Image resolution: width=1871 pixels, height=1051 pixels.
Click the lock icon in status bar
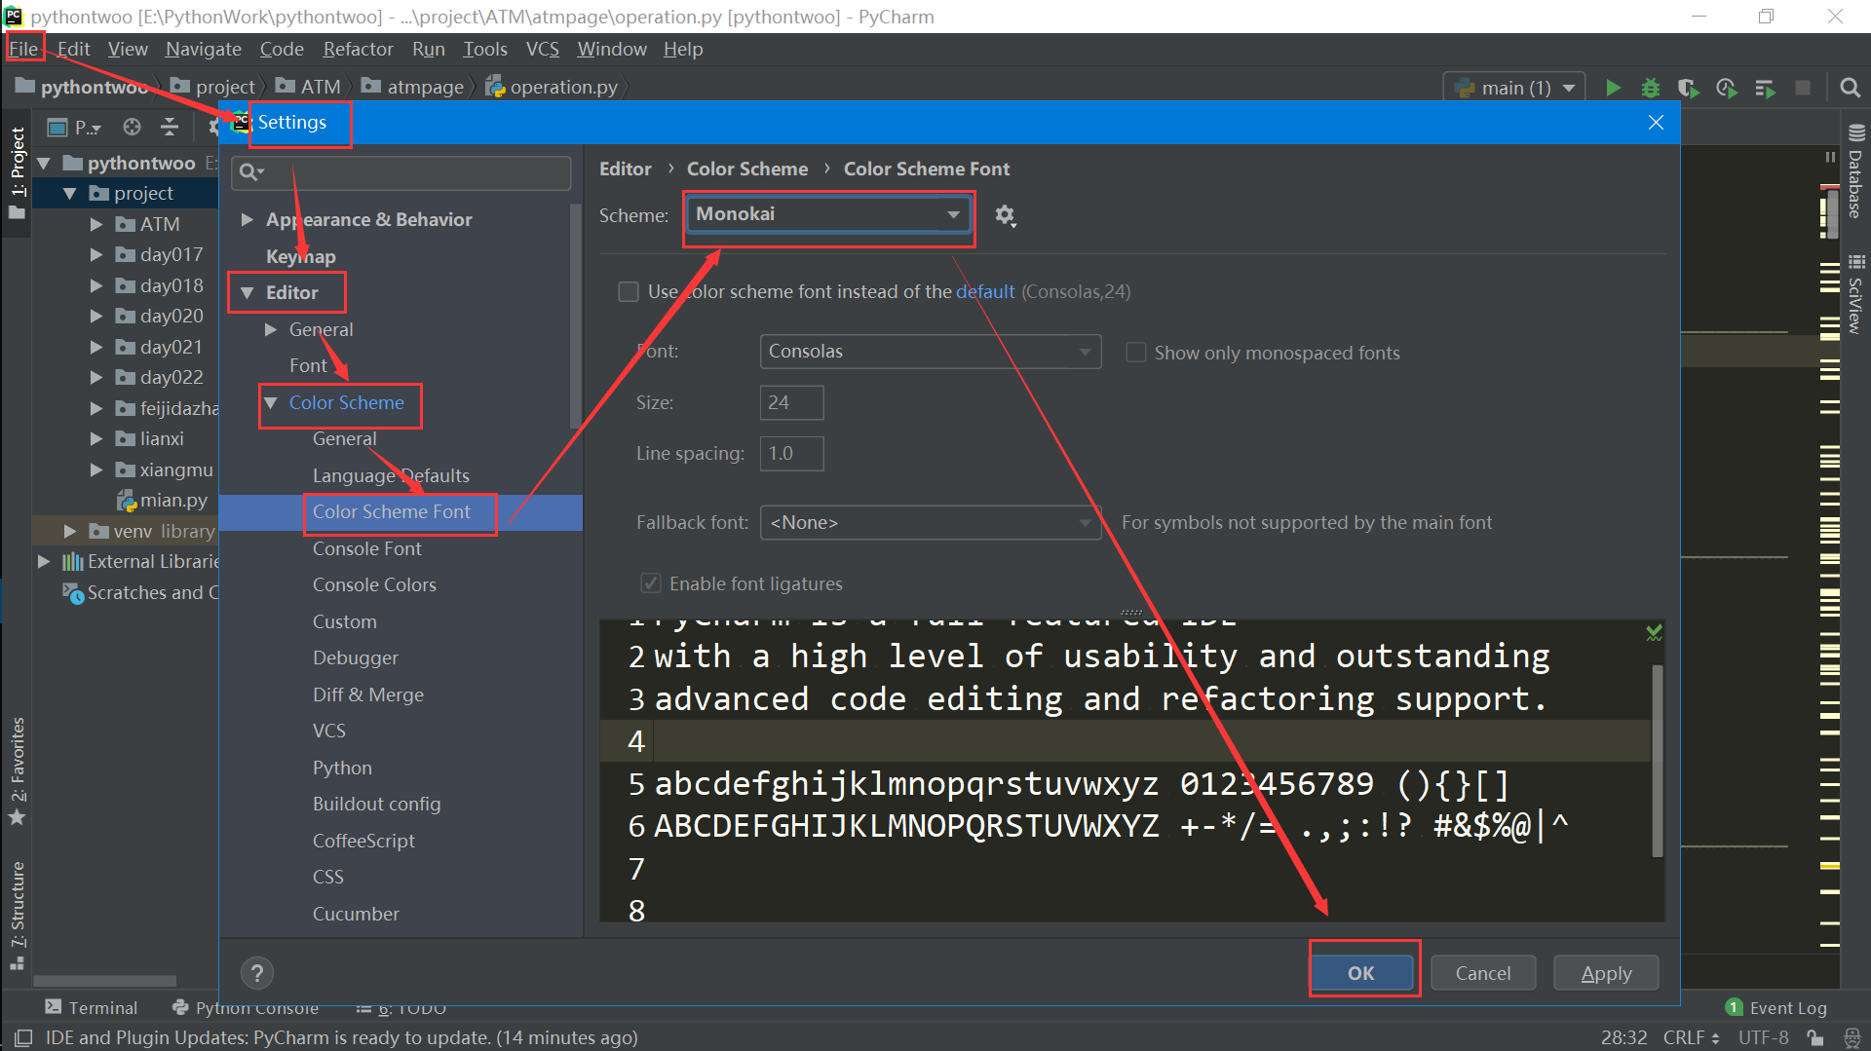[1815, 1038]
